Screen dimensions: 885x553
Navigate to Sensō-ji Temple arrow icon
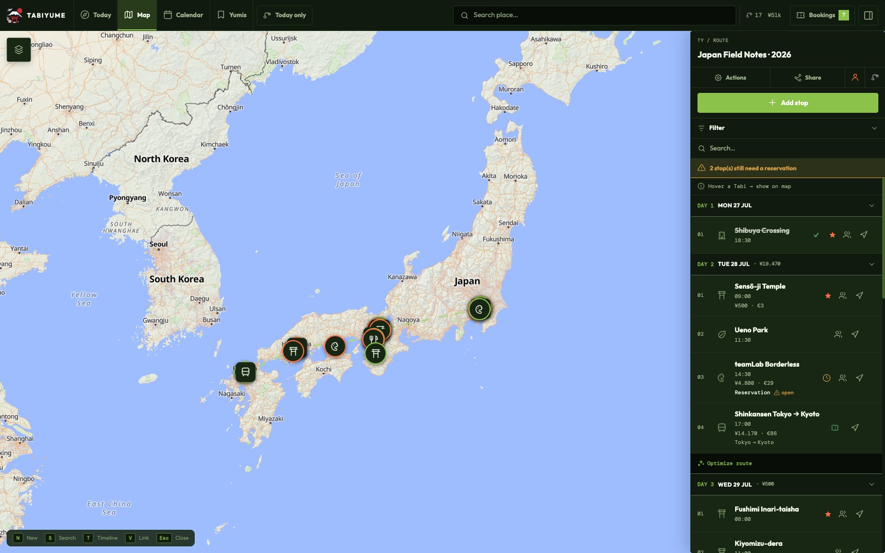859,296
